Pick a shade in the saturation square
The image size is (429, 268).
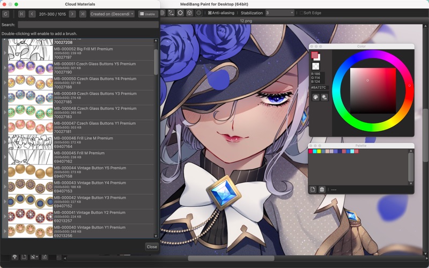(373, 91)
